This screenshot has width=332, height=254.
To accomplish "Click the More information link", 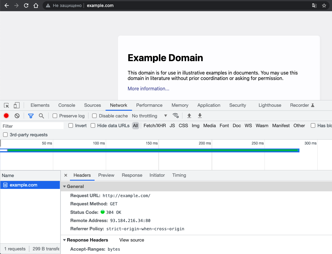I will pos(148,89).
